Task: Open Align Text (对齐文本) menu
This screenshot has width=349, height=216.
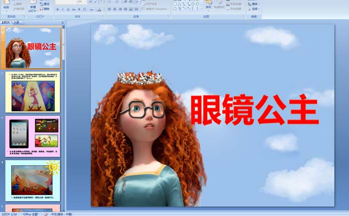Action: [x=150, y=4]
